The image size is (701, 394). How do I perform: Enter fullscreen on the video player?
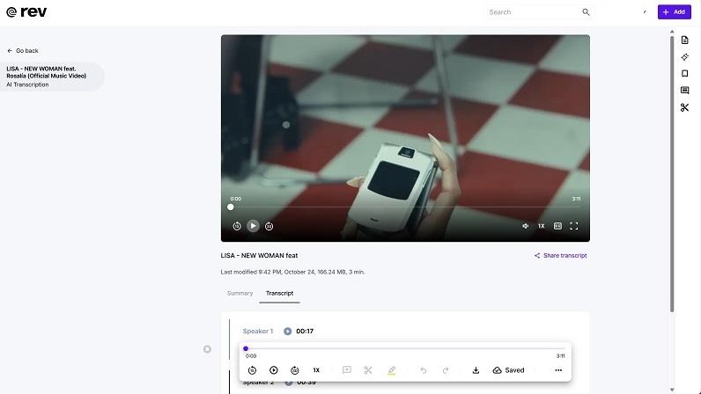click(x=574, y=226)
